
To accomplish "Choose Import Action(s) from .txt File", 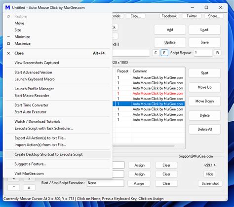I will click(58, 145).
